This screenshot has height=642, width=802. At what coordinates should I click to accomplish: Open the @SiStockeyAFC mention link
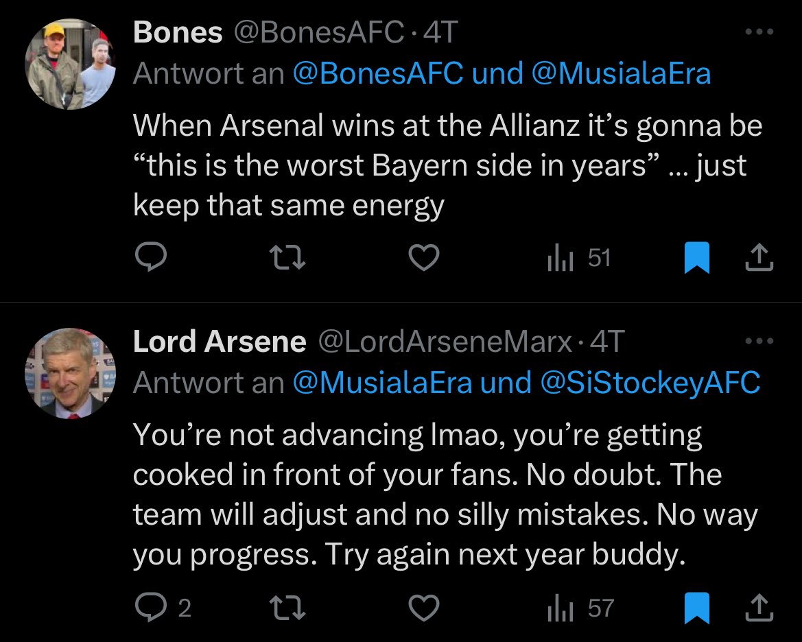(x=650, y=383)
